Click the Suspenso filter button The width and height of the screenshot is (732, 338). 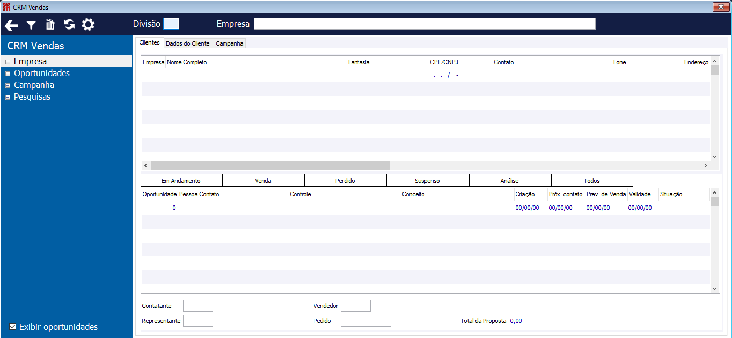pyautogui.click(x=428, y=181)
